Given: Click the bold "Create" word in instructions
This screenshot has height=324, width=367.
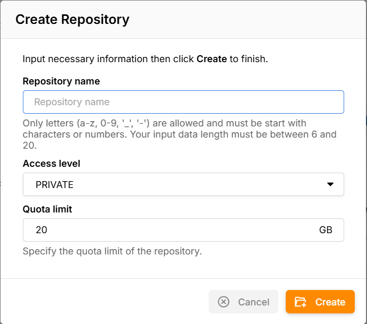Looking at the screenshot, I should (211, 58).
